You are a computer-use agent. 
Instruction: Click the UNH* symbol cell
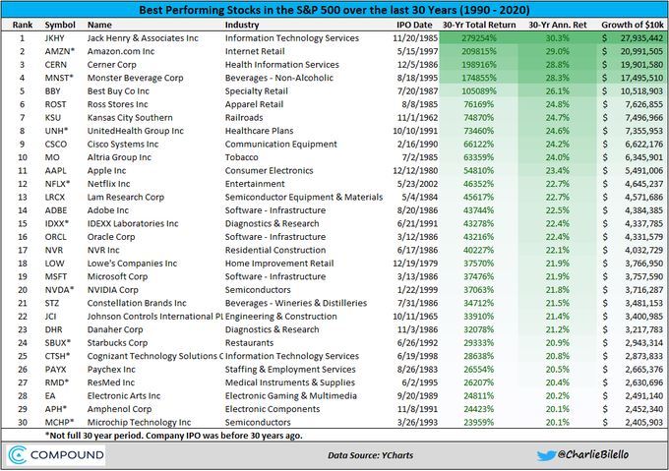pyautogui.click(x=56, y=131)
